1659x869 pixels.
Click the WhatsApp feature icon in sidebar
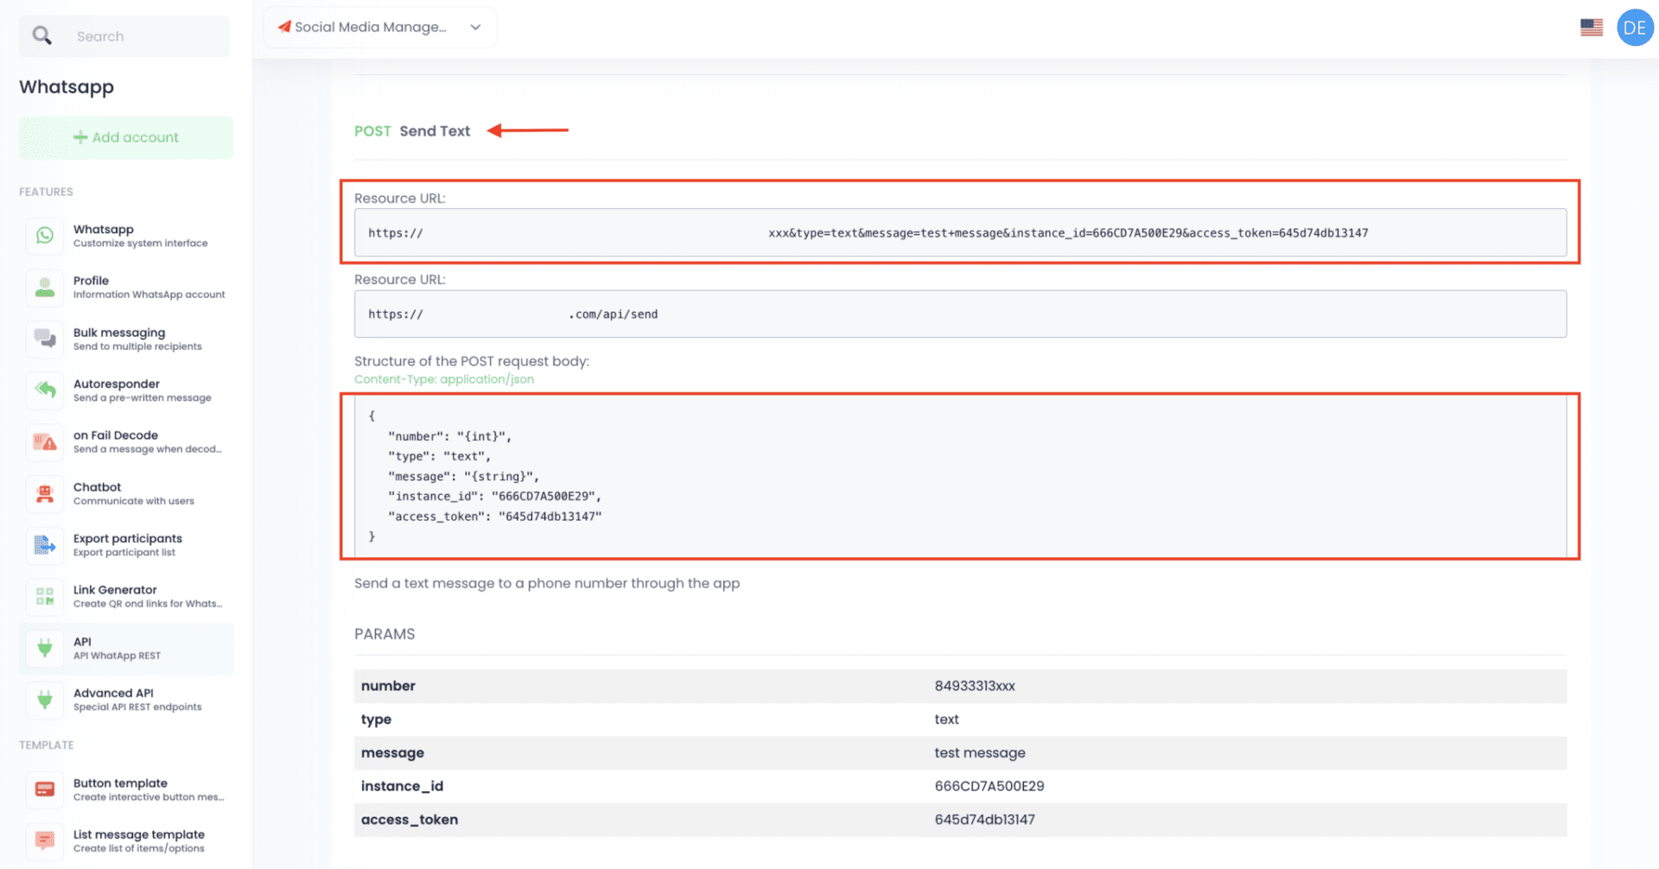pyautogui.click(x=45, y=236)
